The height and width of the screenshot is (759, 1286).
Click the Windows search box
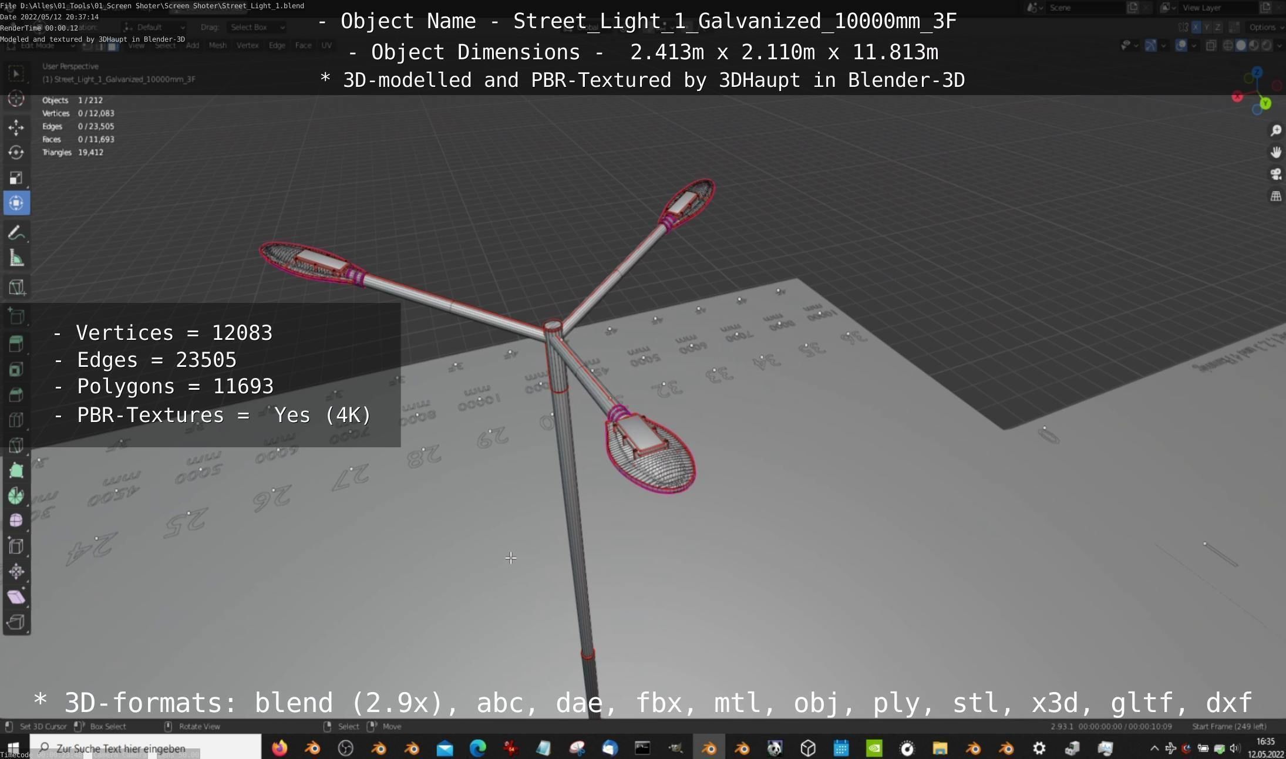(146, 748)
